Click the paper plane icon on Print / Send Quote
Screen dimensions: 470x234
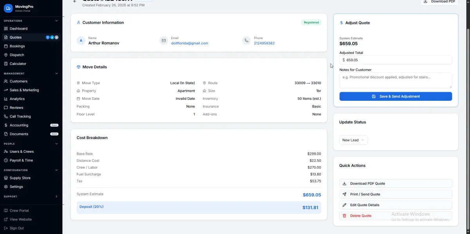click(x=345, y=194)
